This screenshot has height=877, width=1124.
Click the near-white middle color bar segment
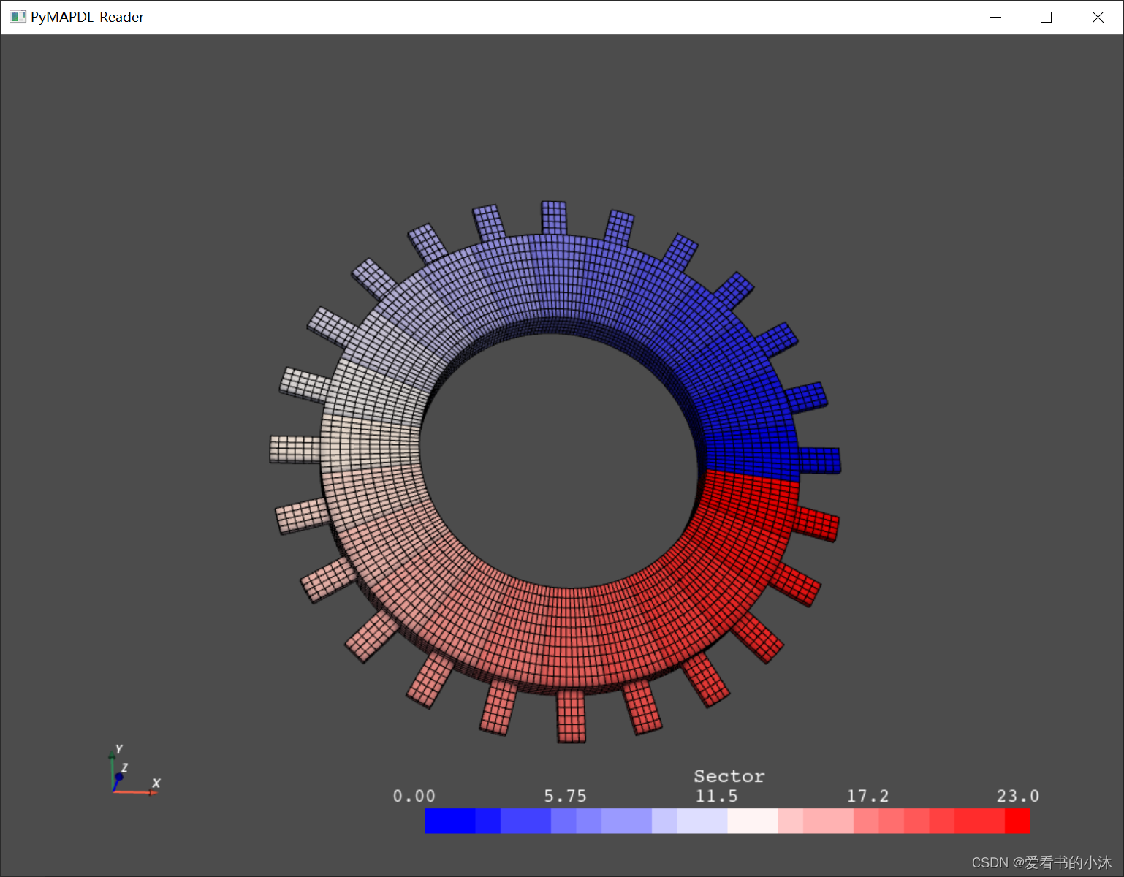coord(753,821)
